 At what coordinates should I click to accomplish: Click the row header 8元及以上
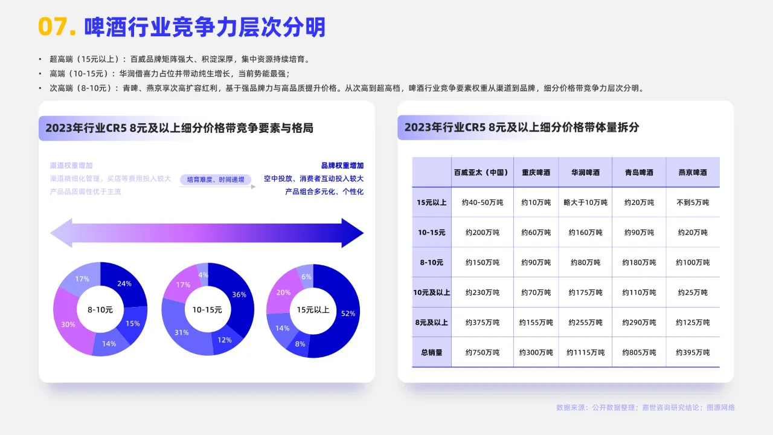click(x=432, y=323)
